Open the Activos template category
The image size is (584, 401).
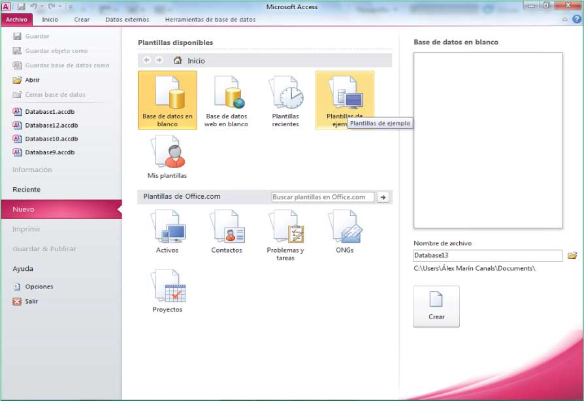pos(167,232)
